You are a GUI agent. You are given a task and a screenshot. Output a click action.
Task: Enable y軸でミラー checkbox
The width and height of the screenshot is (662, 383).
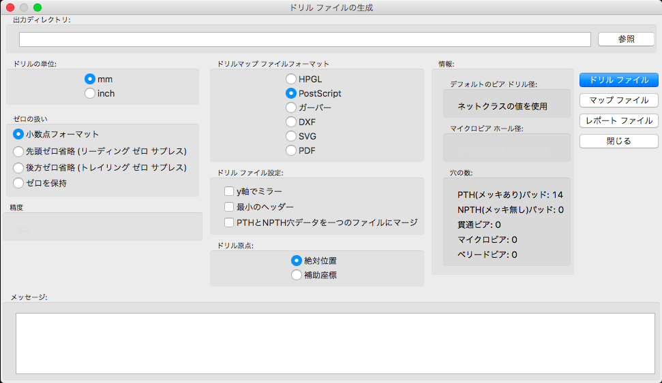[x=229, y=191]
